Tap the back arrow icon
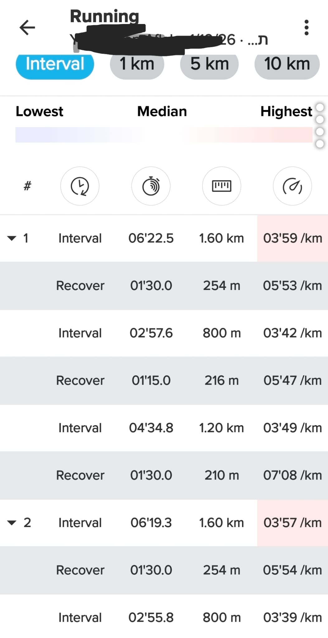This screenshot has width=328, height=638. 27,28
